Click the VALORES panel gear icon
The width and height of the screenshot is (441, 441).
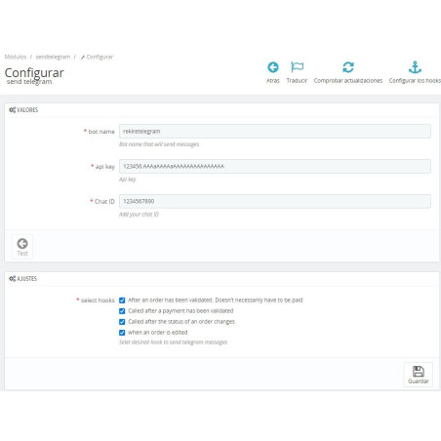click(12, 110)
